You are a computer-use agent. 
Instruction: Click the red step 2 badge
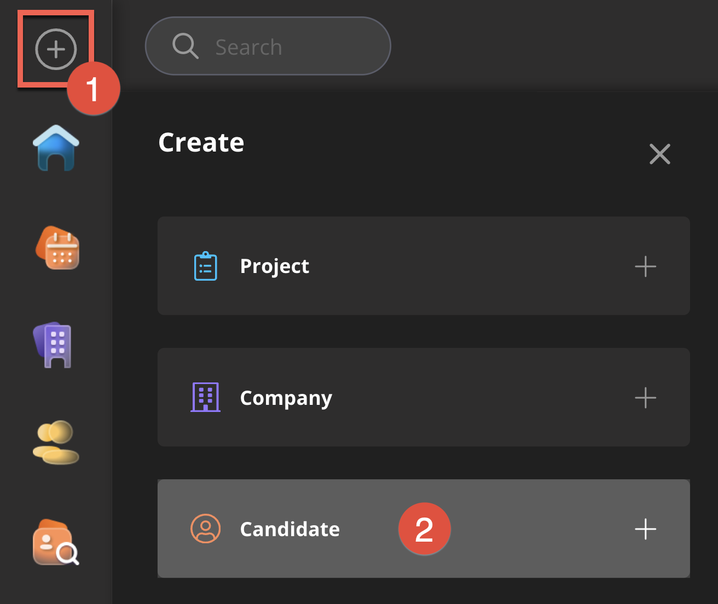(x=424, y=529)
